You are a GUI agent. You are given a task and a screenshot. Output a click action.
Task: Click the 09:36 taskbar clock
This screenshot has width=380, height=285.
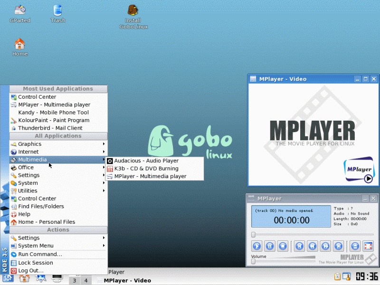point(366,276)
